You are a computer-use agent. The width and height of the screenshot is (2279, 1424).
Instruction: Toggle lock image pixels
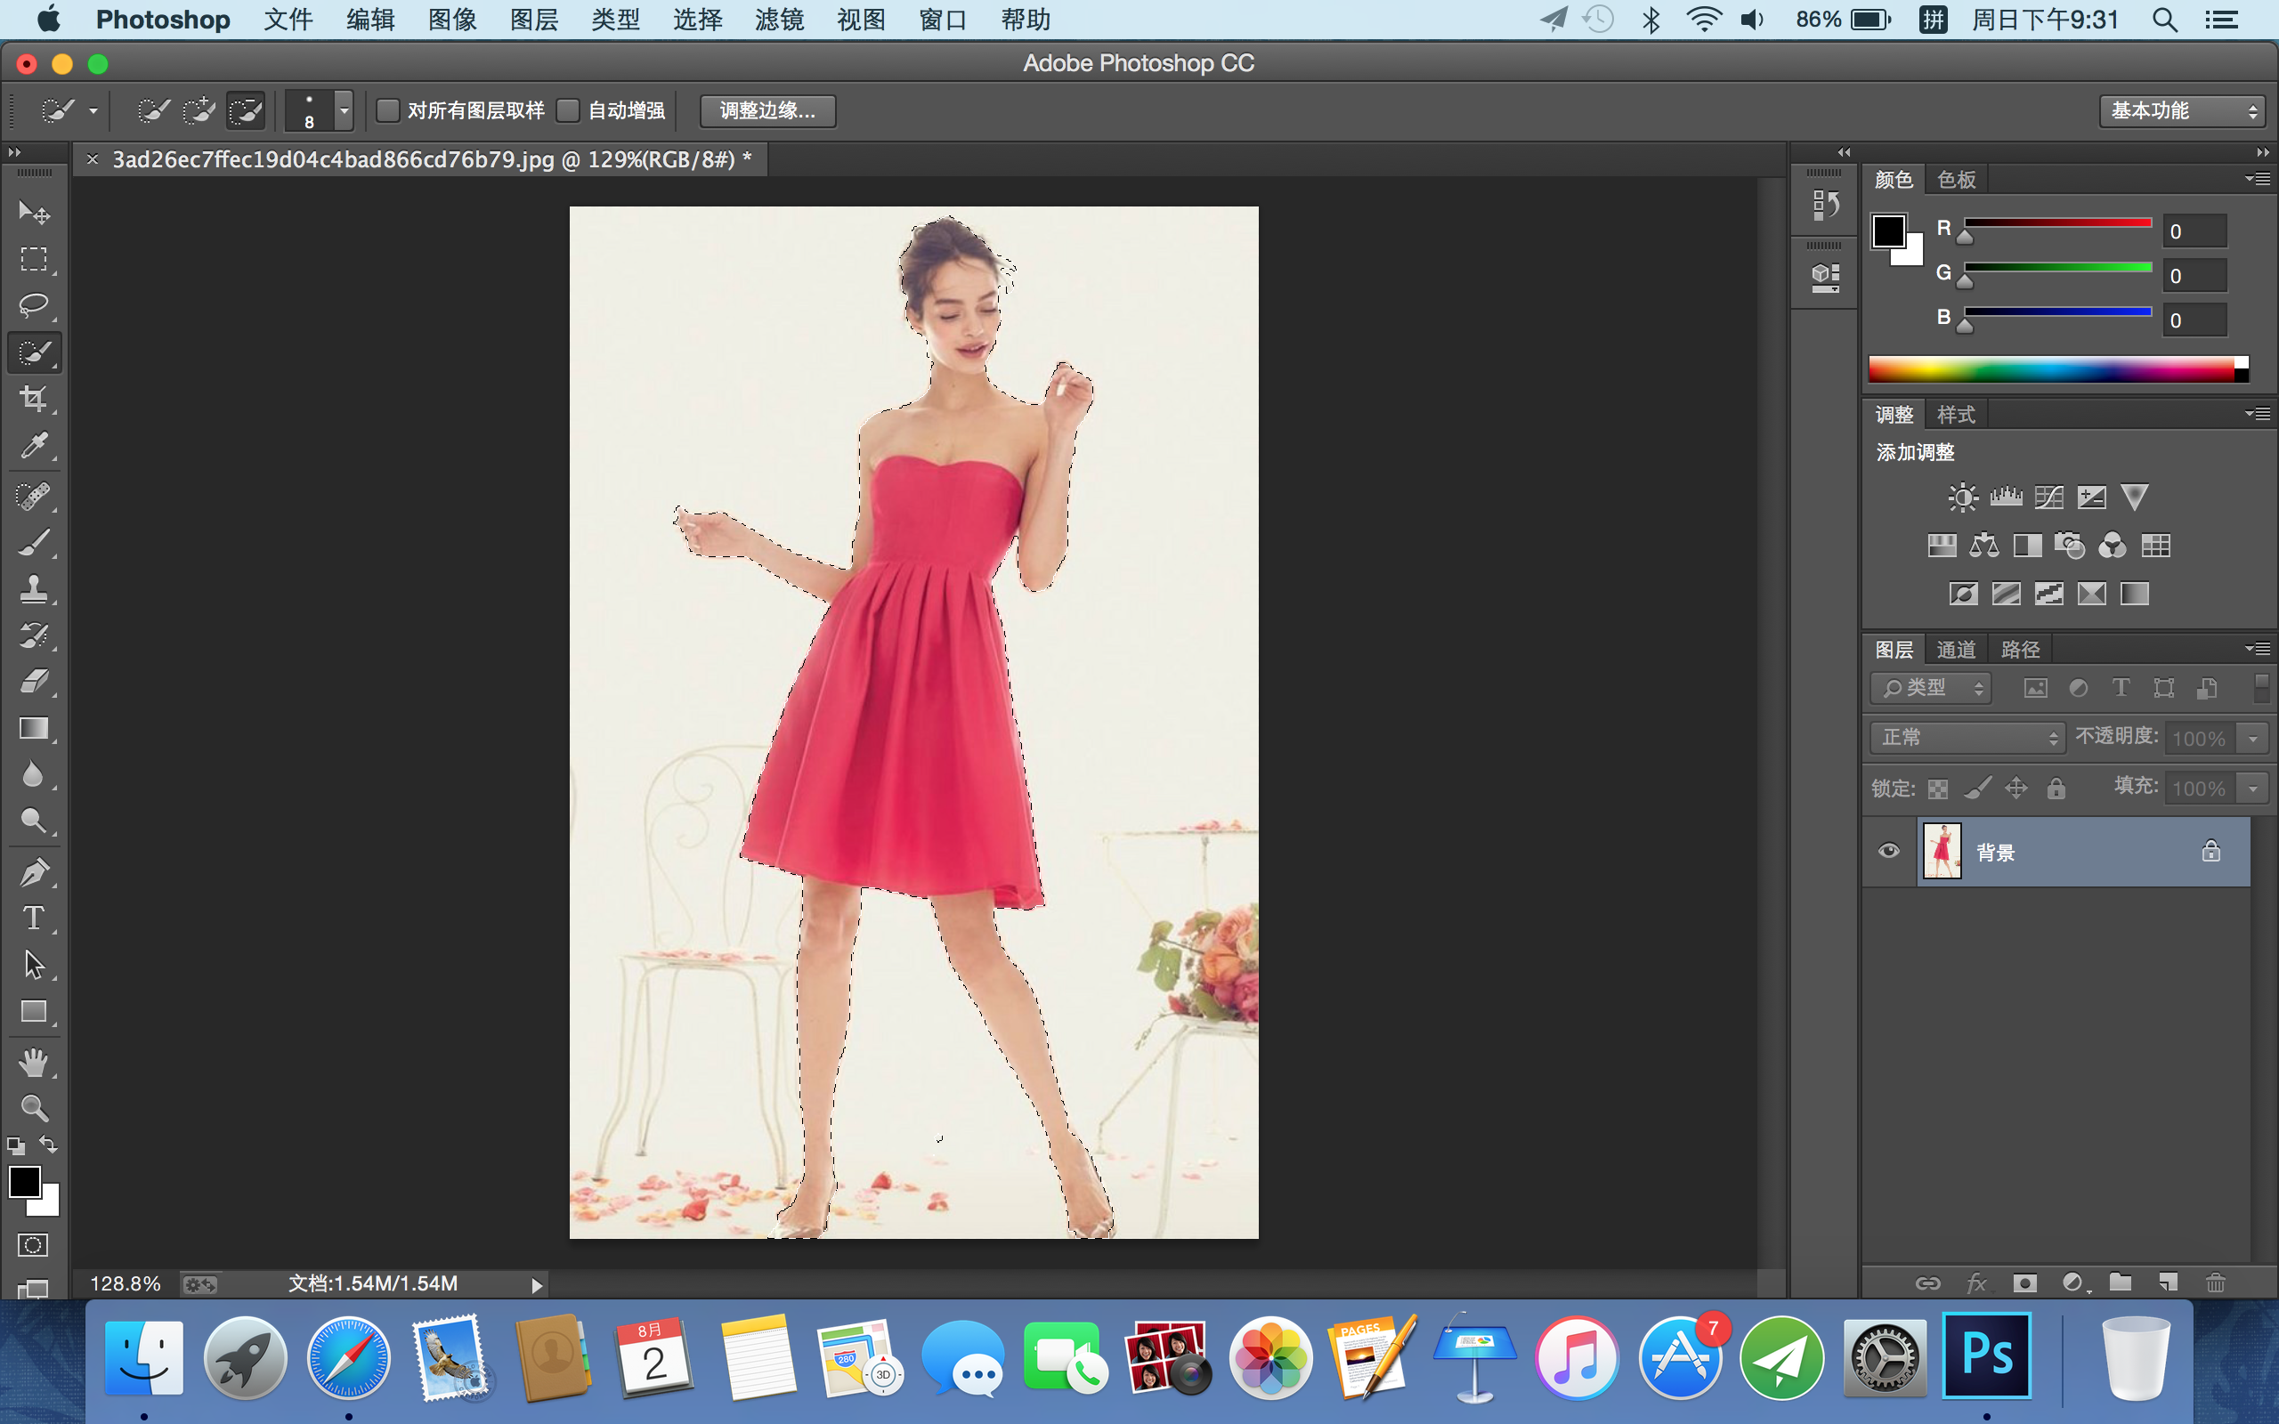click(x=1977, y=789)
